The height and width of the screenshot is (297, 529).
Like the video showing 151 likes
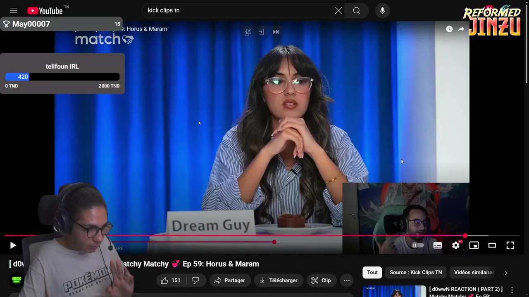click(171, 280)
